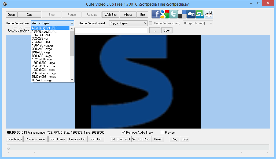Image resolution: width=276 pixels, height=159 pixels.
Task: Click Set Start Point
Action: 120,139
